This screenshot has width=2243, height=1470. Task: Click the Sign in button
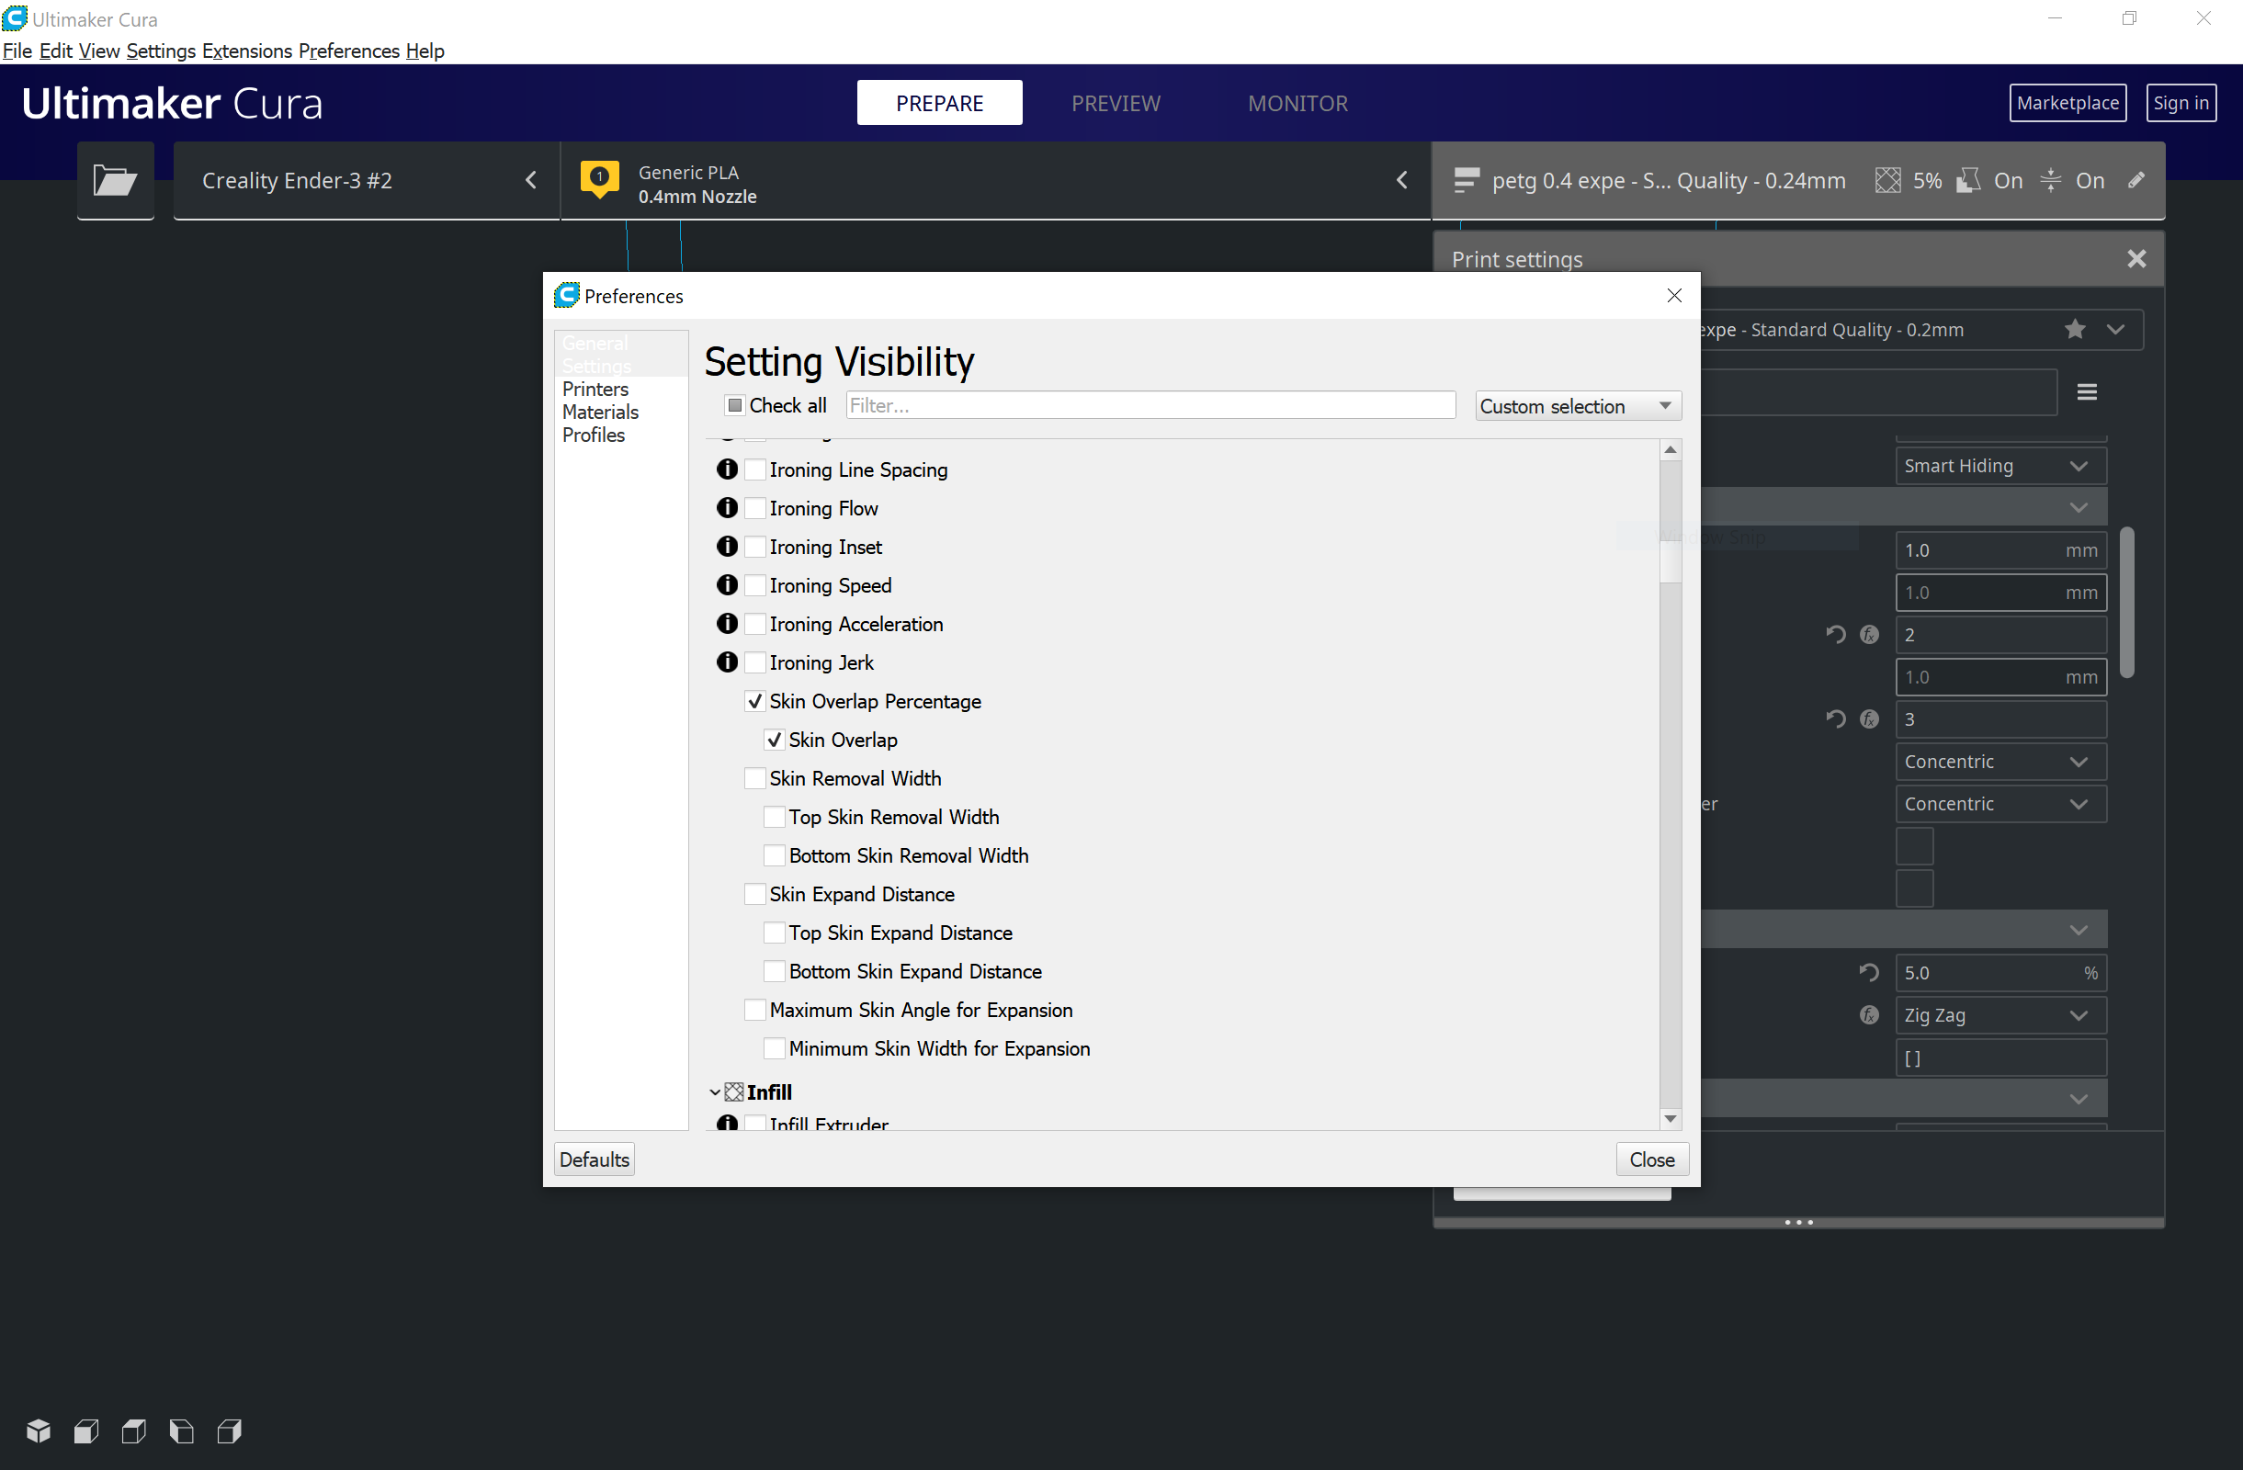click(x=2180, y=103)
